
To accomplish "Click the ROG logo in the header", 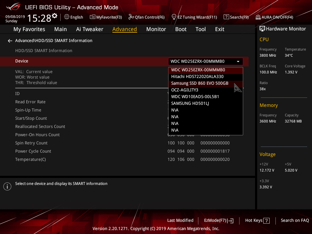I will (x=13, y=7).
